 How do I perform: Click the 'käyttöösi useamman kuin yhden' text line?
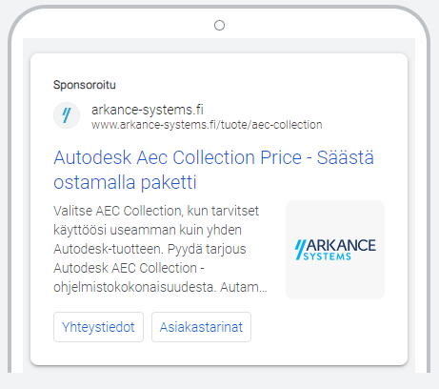coord(148,230)
